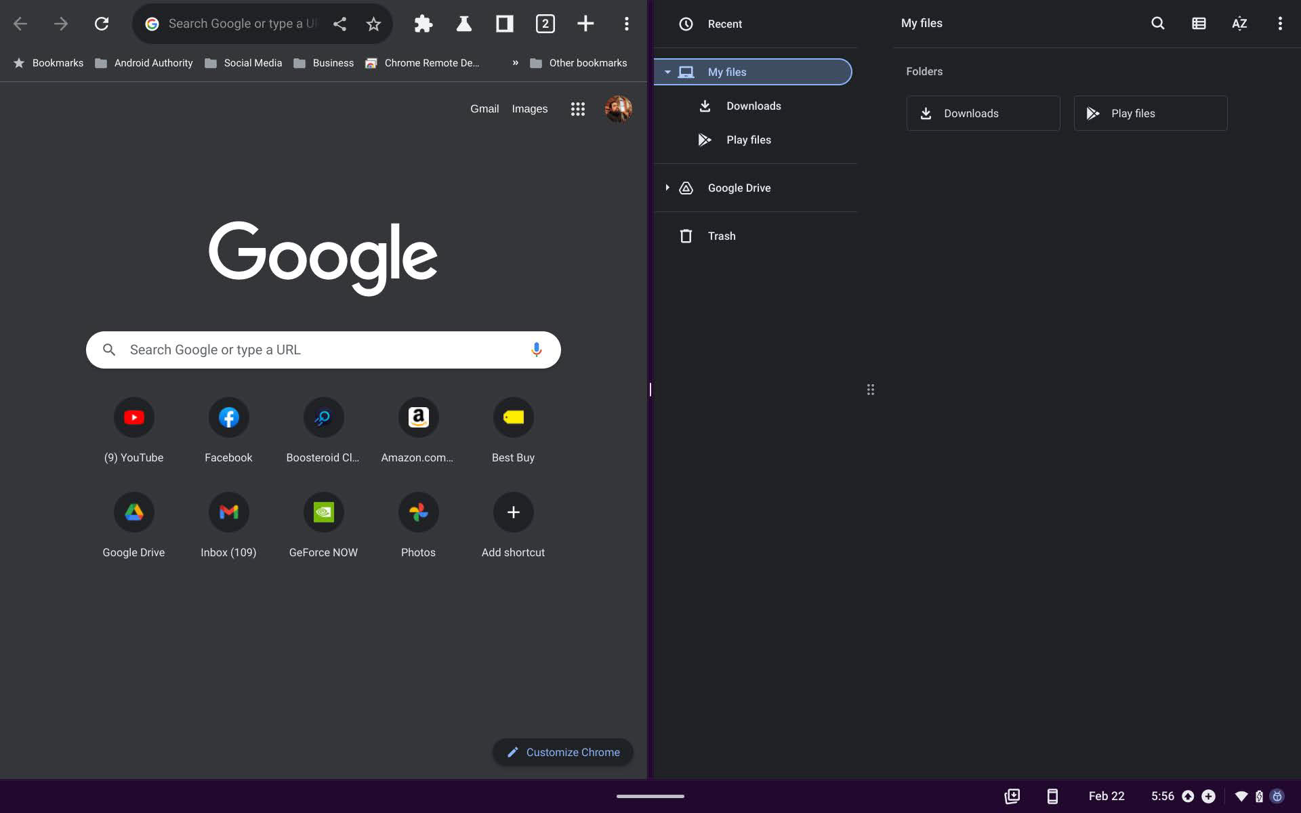The image size is (1301, 813).
Task: Collapse the My files tree
Action: pyautogui.click(x=667, y=72)
